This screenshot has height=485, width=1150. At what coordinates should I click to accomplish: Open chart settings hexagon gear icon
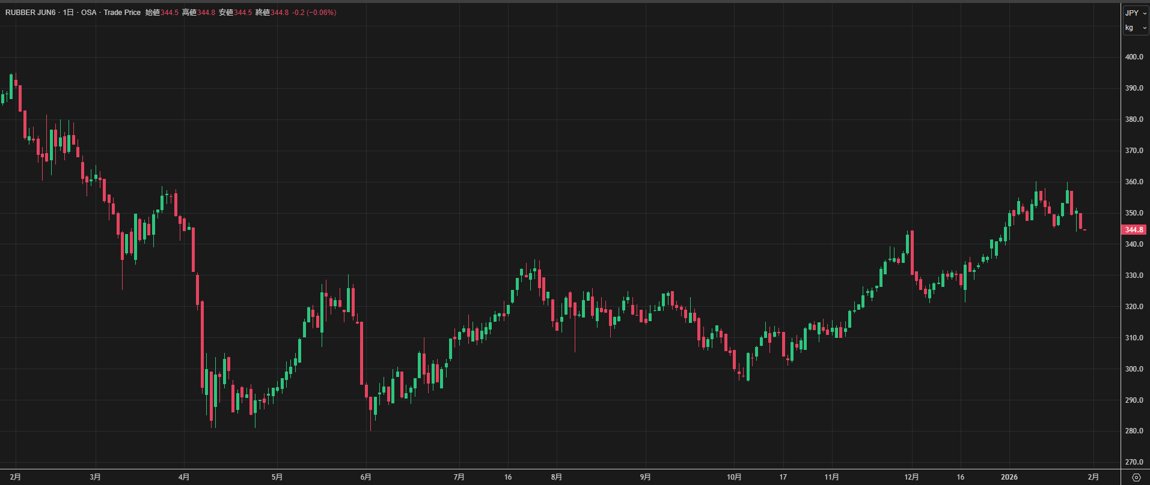(x=1136, y=477)
